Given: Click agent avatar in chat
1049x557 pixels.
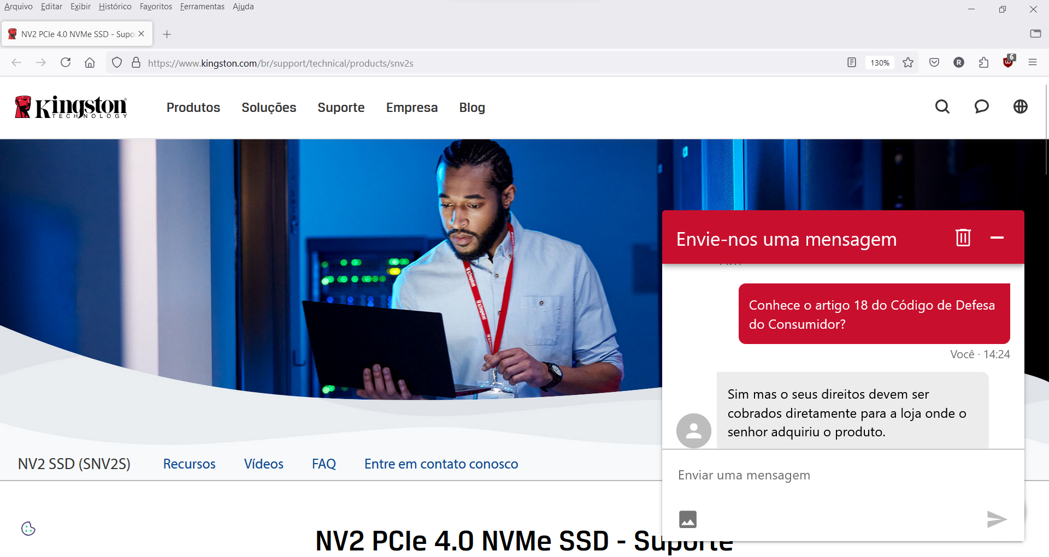Looking at the screenshot, I should tap(694, 430).
